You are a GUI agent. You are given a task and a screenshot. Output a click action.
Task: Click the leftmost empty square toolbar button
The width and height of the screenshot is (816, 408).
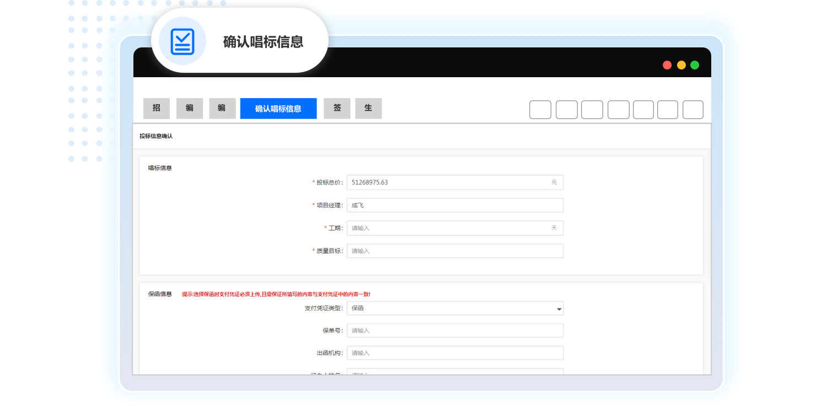(x=540, y=110)
